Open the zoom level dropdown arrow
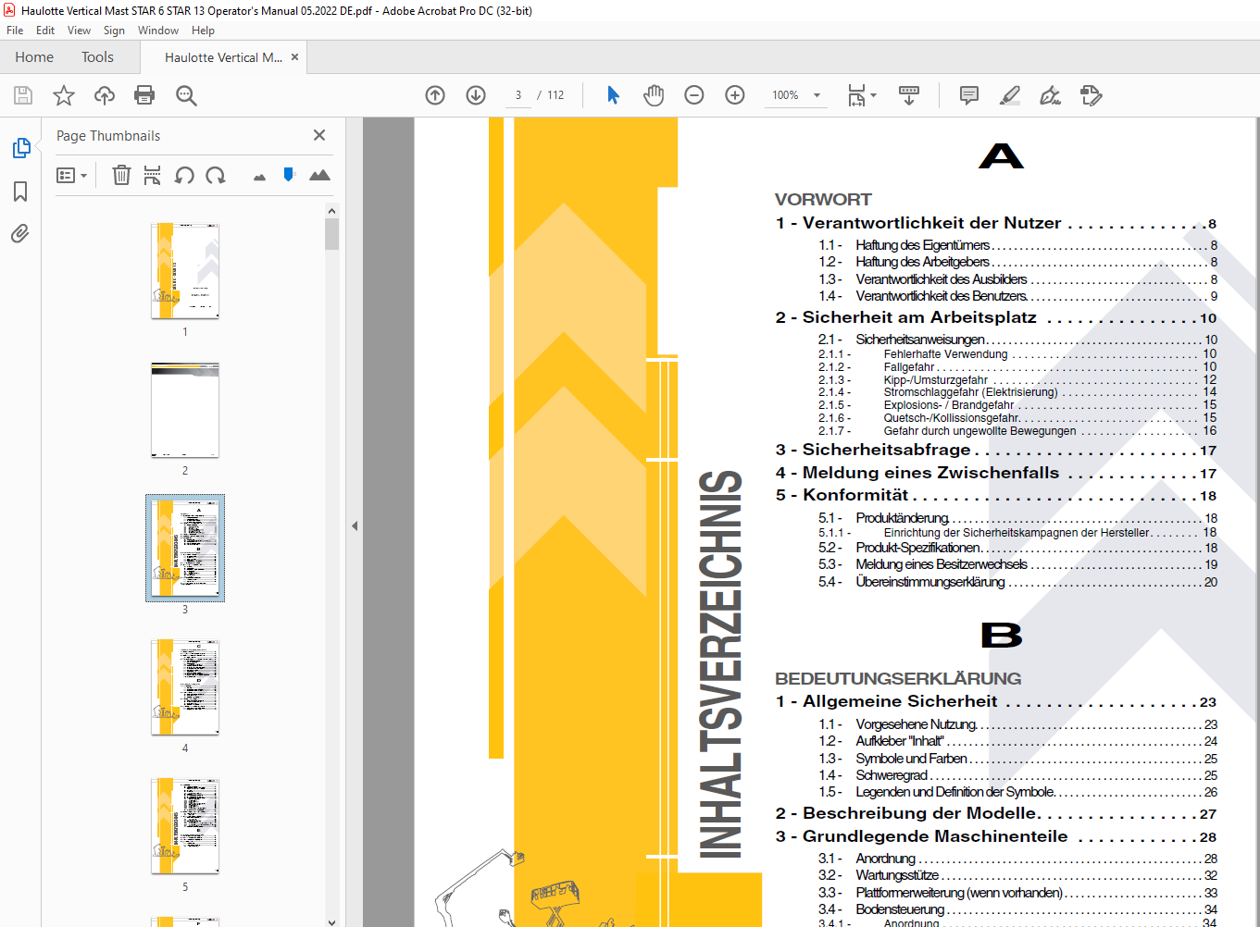Screen dimensions: 1260x927 point(817,95)
